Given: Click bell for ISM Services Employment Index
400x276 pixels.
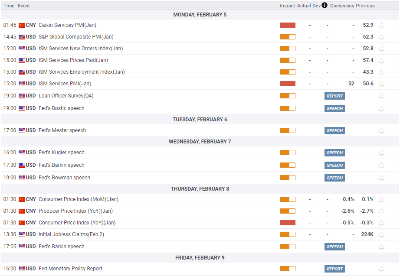Looking at the screenshot, I should 381,72.
